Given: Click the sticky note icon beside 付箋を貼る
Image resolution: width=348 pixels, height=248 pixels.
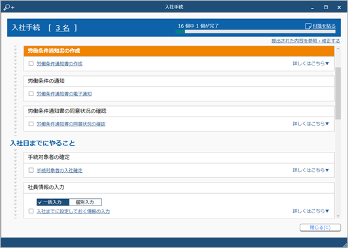Looking at the screenshot, I should click(308, 26).
